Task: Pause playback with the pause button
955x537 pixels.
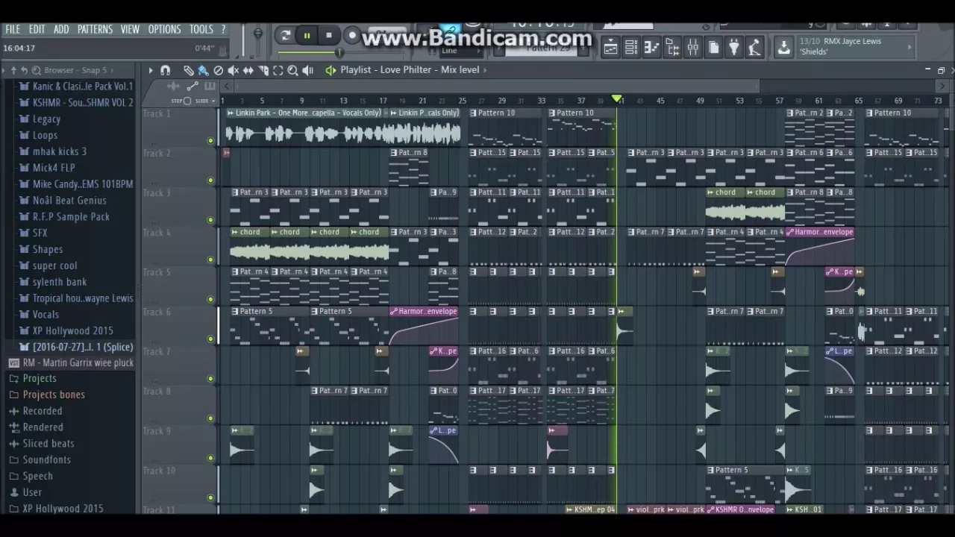Action: tap(307, 35)
